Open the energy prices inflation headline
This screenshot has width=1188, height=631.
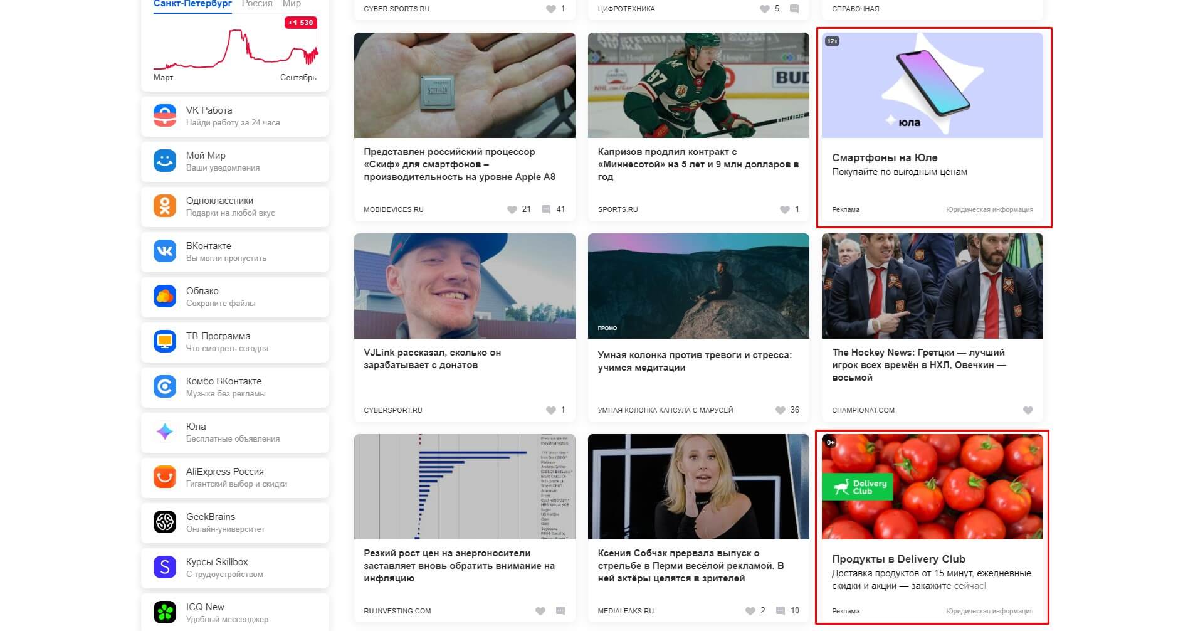(460, 566)
